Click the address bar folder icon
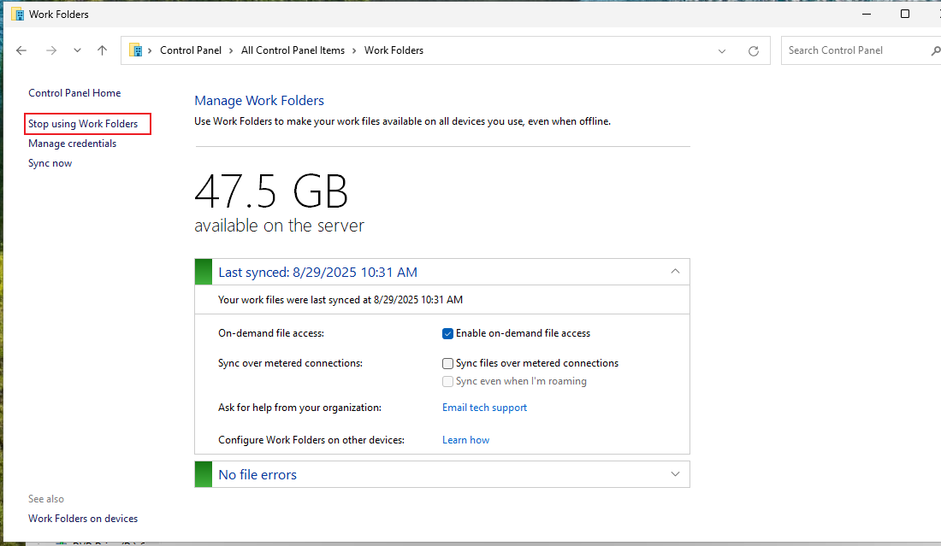941x546 pixels. pyautogui.click(x=136, y=50)
